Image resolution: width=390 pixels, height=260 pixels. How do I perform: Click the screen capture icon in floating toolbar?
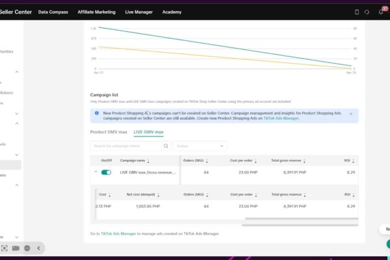click(x=5, y=248)
